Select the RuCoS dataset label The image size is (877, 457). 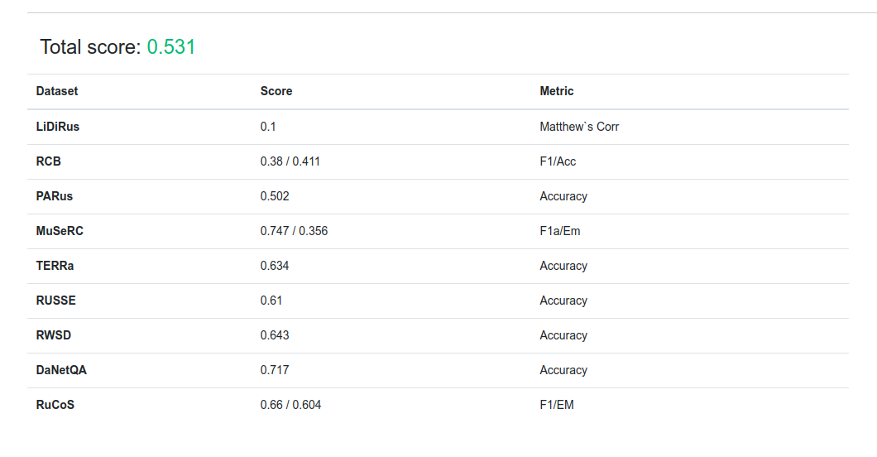[55, 405]
